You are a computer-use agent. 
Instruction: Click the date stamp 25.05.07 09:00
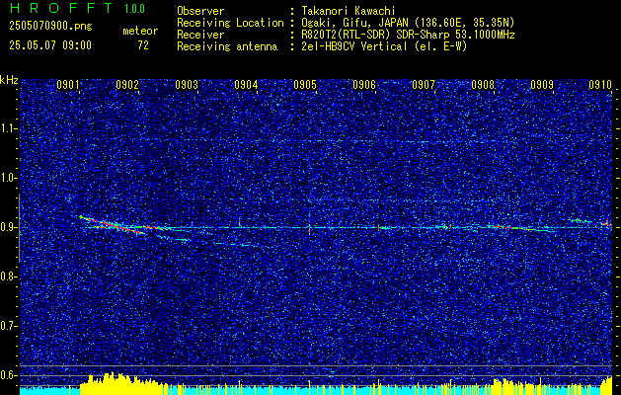(x=50, y=45)
